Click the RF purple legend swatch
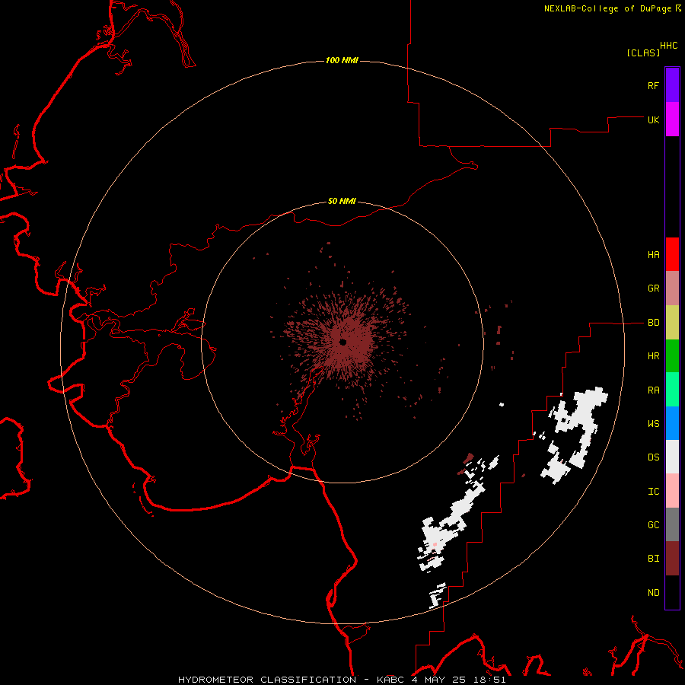 pyautogui.click(x=672, y=85)
